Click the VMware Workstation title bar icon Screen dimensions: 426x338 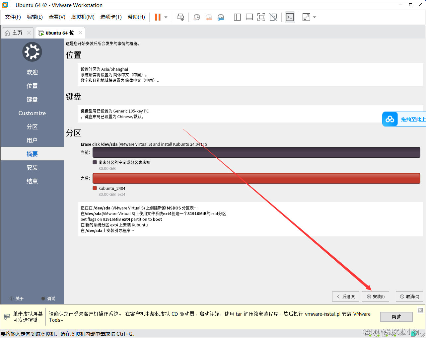click(x=5, y=5)
